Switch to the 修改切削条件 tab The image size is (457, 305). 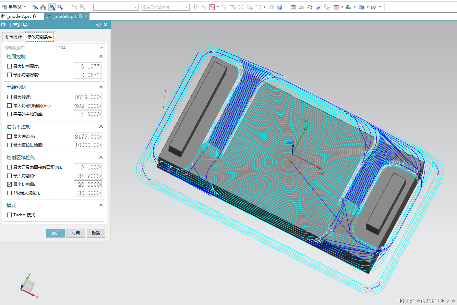pos(40,37)
